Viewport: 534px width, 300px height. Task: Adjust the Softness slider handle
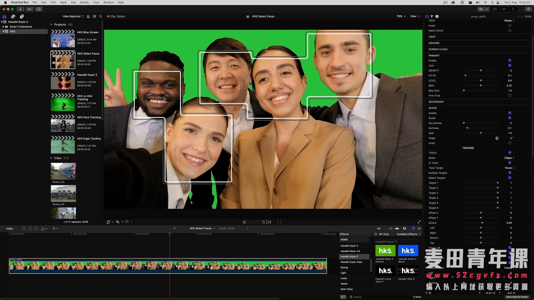click(468, 128)
